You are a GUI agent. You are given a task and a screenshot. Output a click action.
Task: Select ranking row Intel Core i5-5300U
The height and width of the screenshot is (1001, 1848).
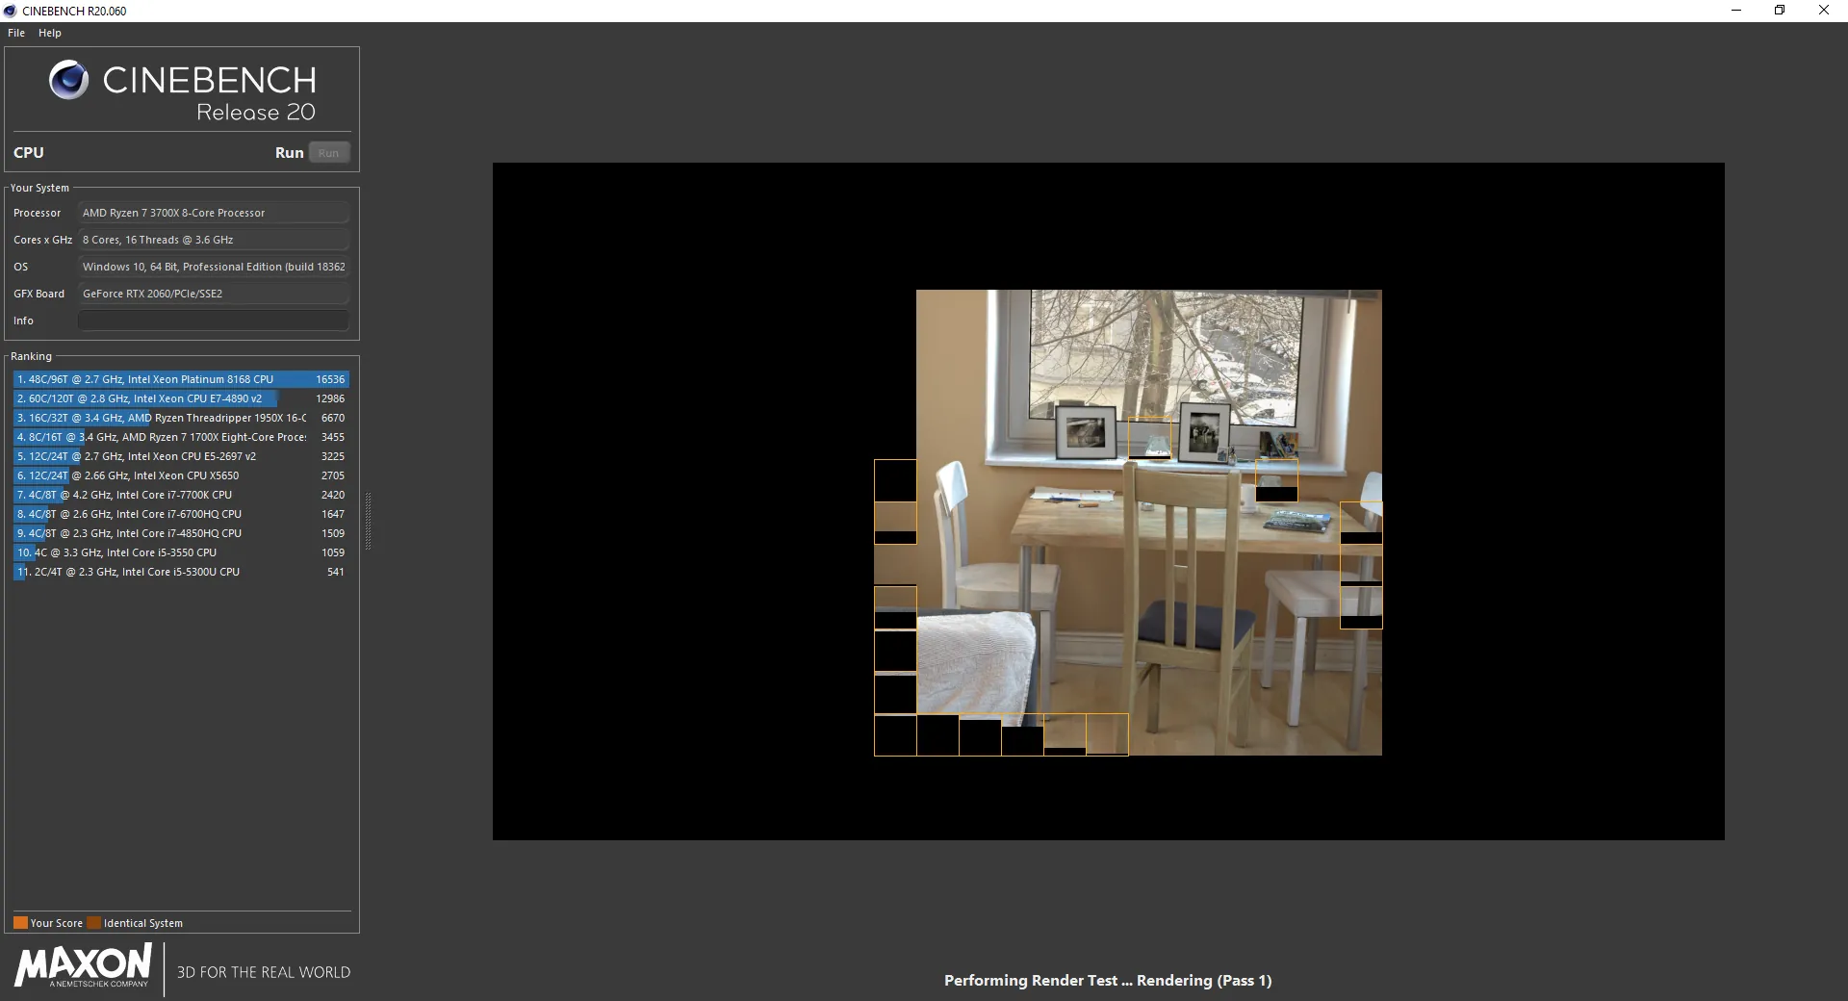(x=181, y=572)
